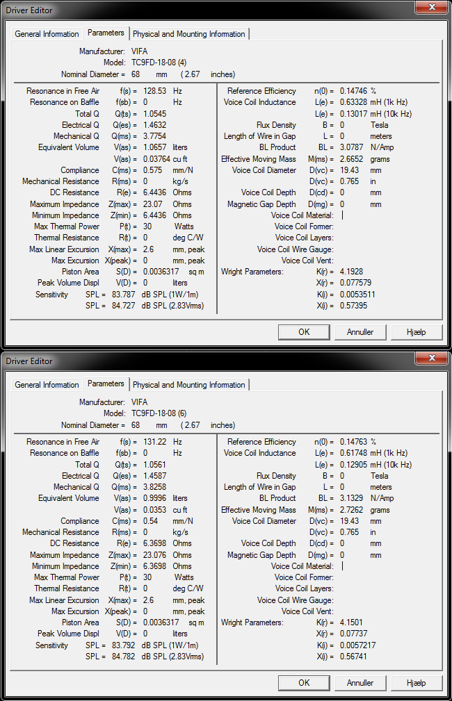
Task: Select the Q(es) value 1.4632
Action: 154,125
